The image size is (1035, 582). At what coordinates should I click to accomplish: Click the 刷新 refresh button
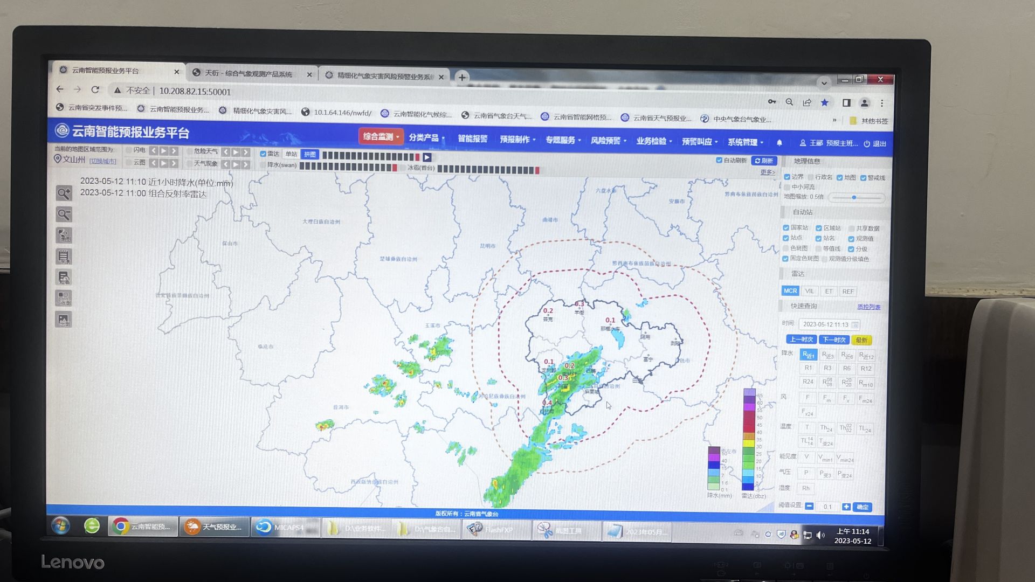tap(764, 161)
